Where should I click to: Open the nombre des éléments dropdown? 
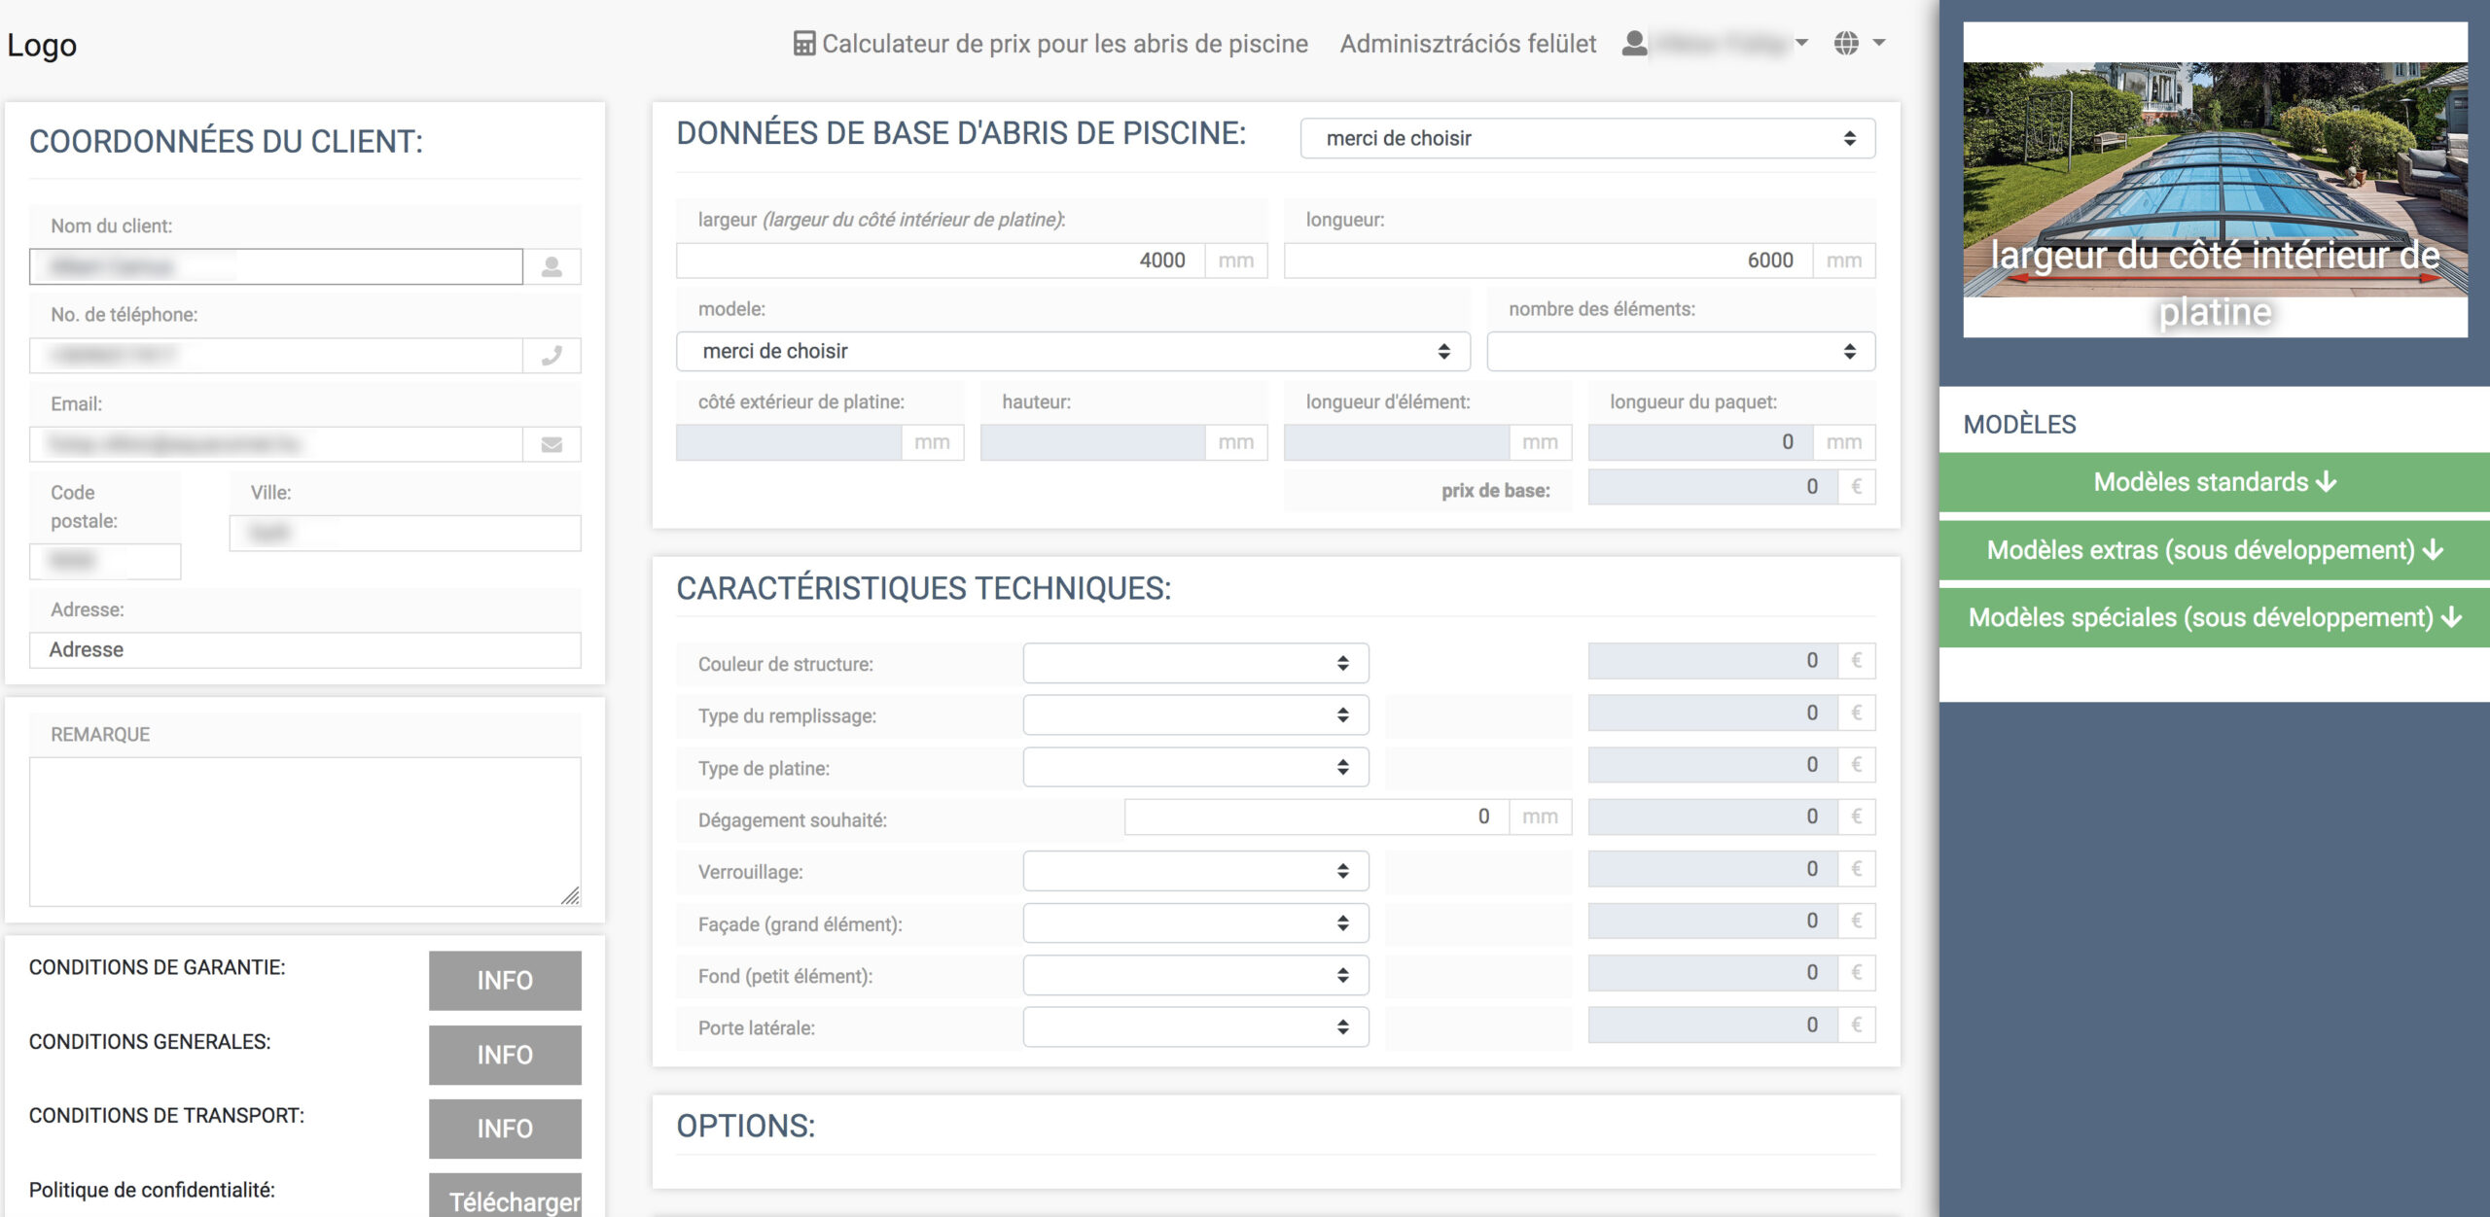click(1681, 351)
